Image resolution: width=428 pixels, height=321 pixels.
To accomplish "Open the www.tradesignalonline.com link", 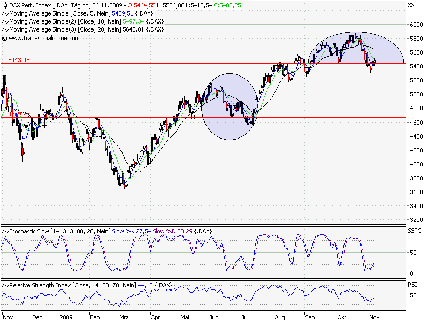I will click(44, 38).
